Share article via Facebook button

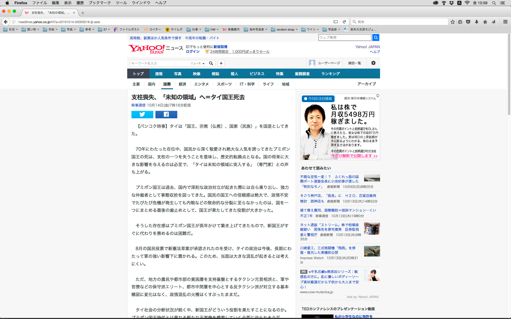pos(166,115)
